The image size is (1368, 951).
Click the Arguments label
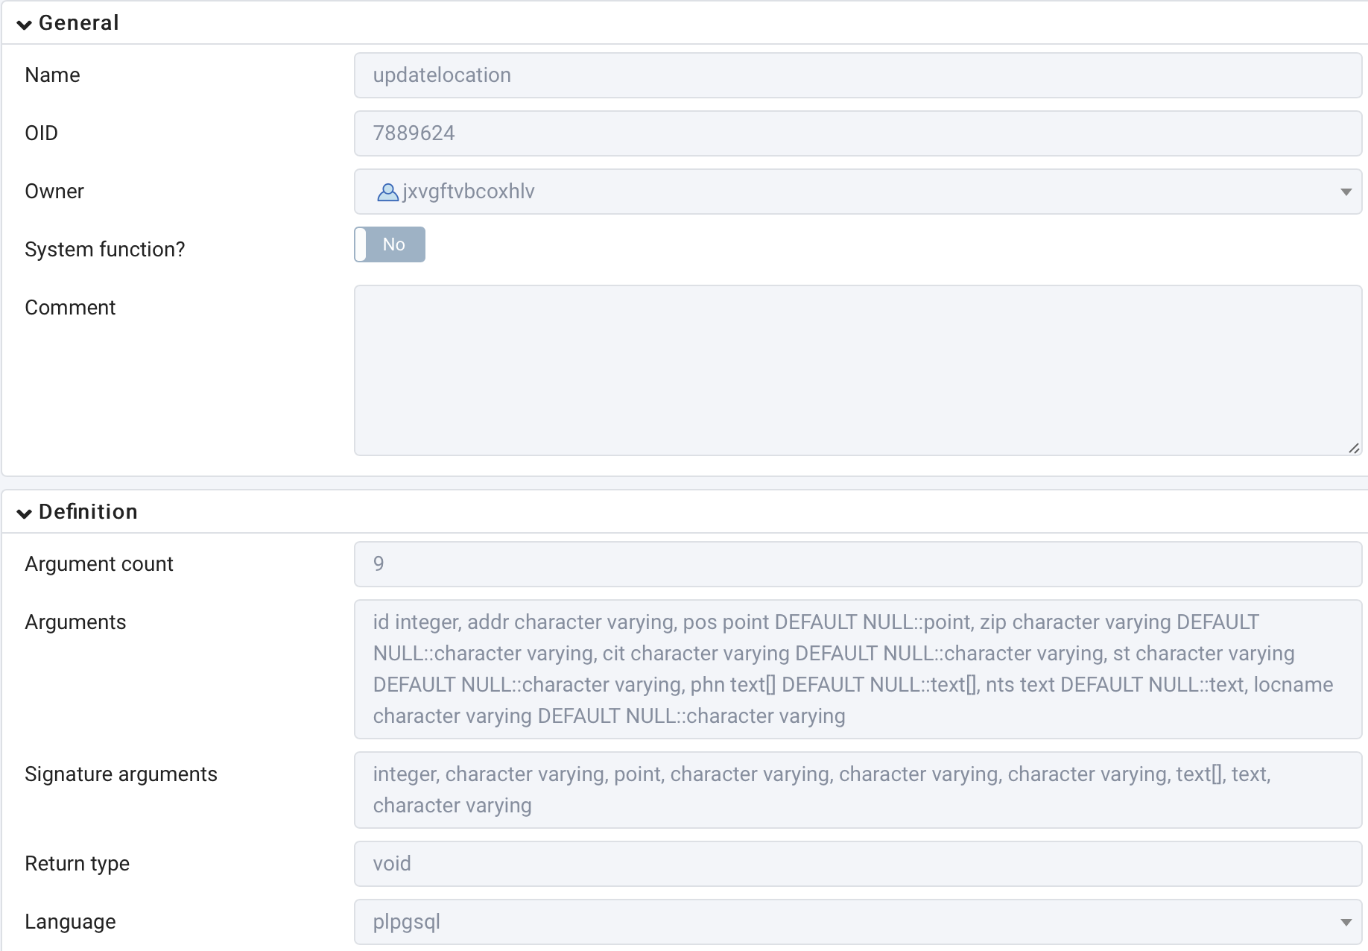point(75,622)
